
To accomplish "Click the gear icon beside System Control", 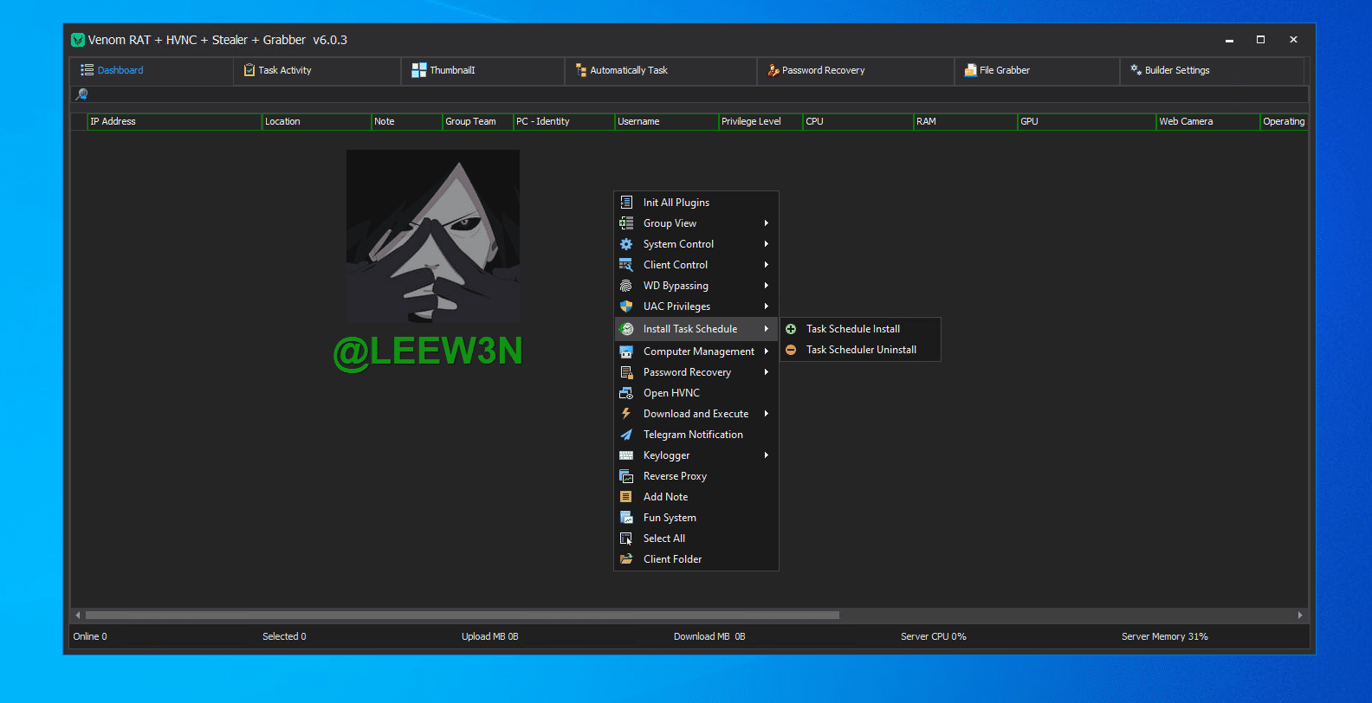I will 626,244.
